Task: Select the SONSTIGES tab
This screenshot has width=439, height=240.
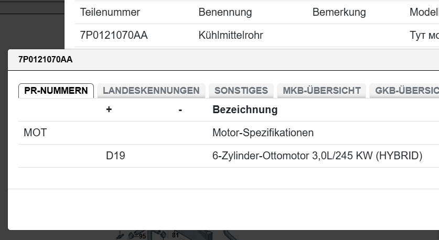Action: (241, 91)
